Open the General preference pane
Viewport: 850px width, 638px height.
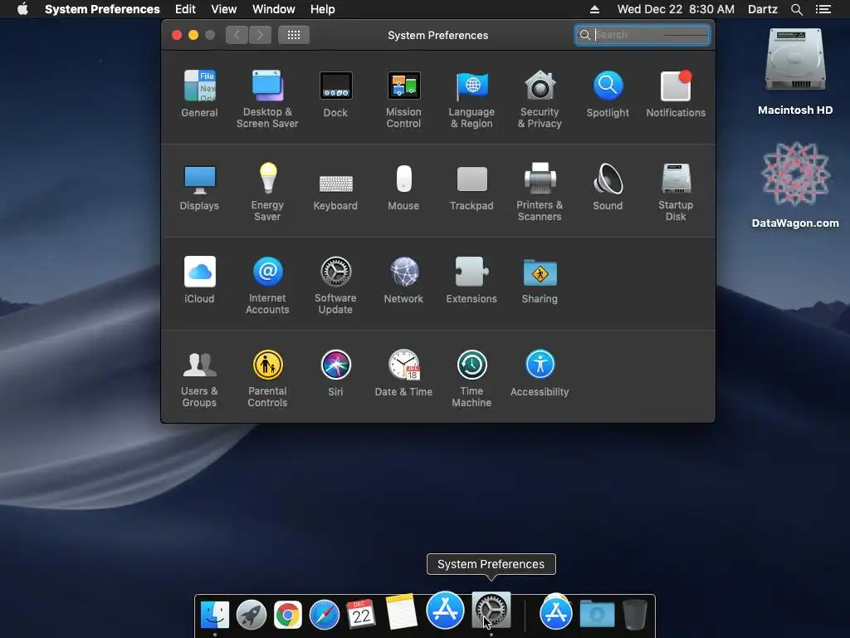tap(199, 94)
